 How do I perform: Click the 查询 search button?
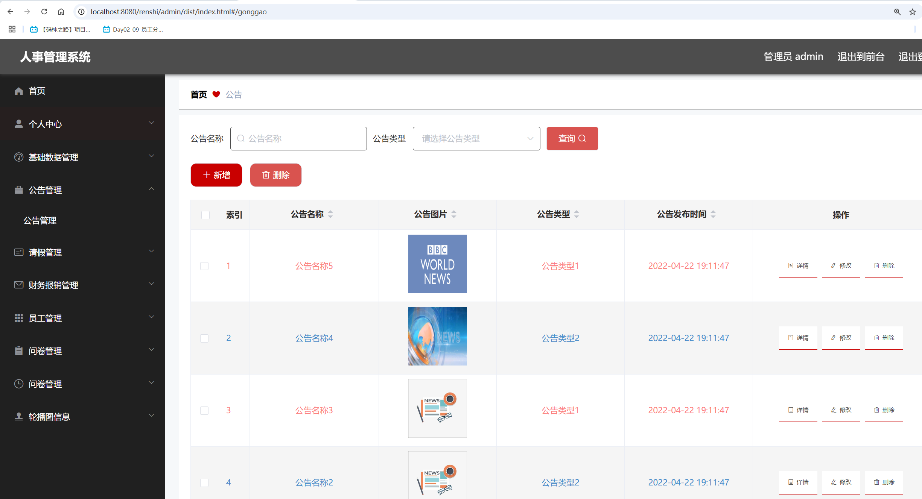pos(572,139)
